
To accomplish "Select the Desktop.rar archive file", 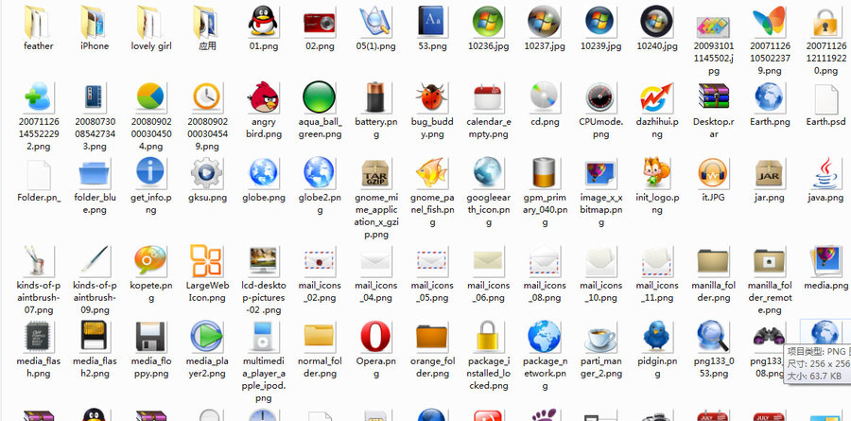I will click(x=712, y=98).
